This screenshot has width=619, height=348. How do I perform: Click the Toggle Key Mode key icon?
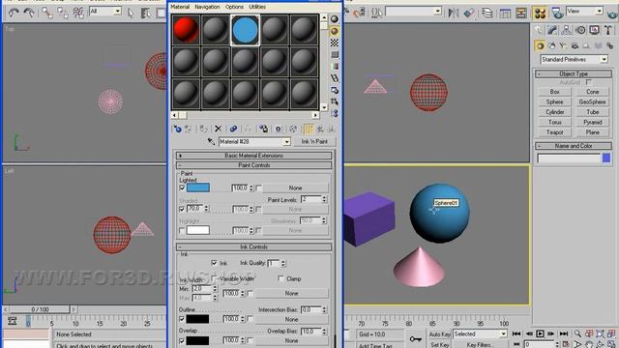415,338
